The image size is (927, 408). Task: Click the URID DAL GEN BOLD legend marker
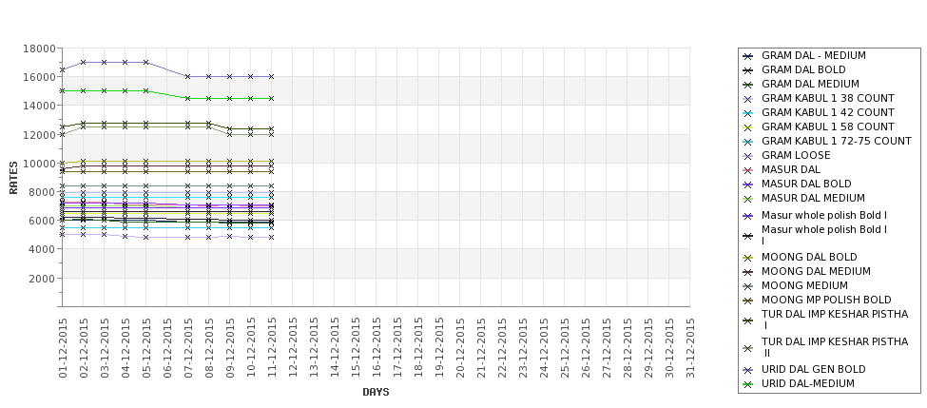tap(748, 370)
